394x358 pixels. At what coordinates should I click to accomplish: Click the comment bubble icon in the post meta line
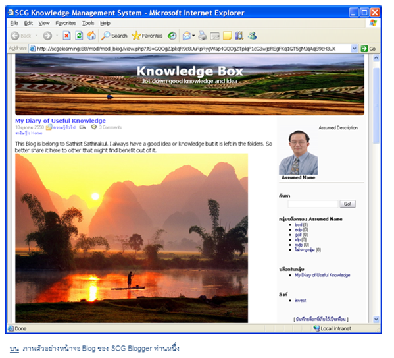click(x=93, y=127)
